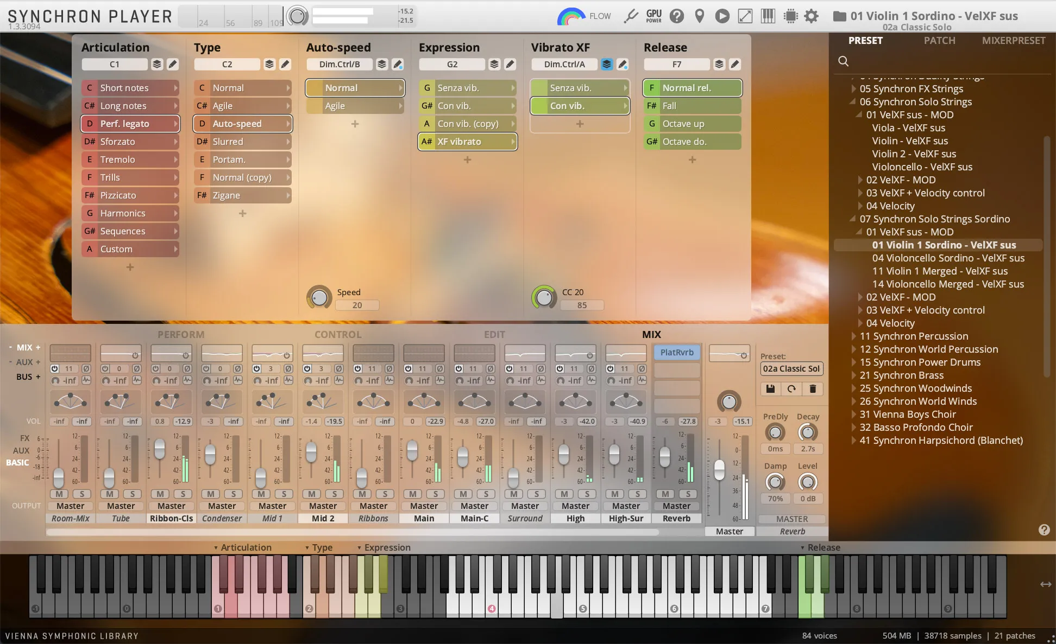Open the tuning fork settings
Viewport: 1056px width, 644px height.
pyautogui.click(x=631, y=16)
